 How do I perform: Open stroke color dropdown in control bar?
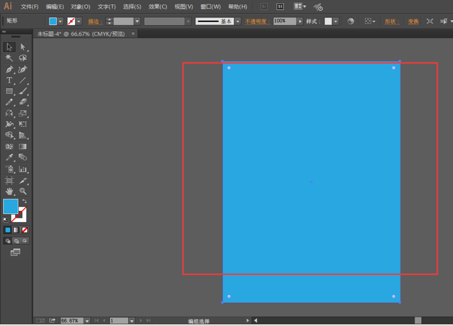79,21
